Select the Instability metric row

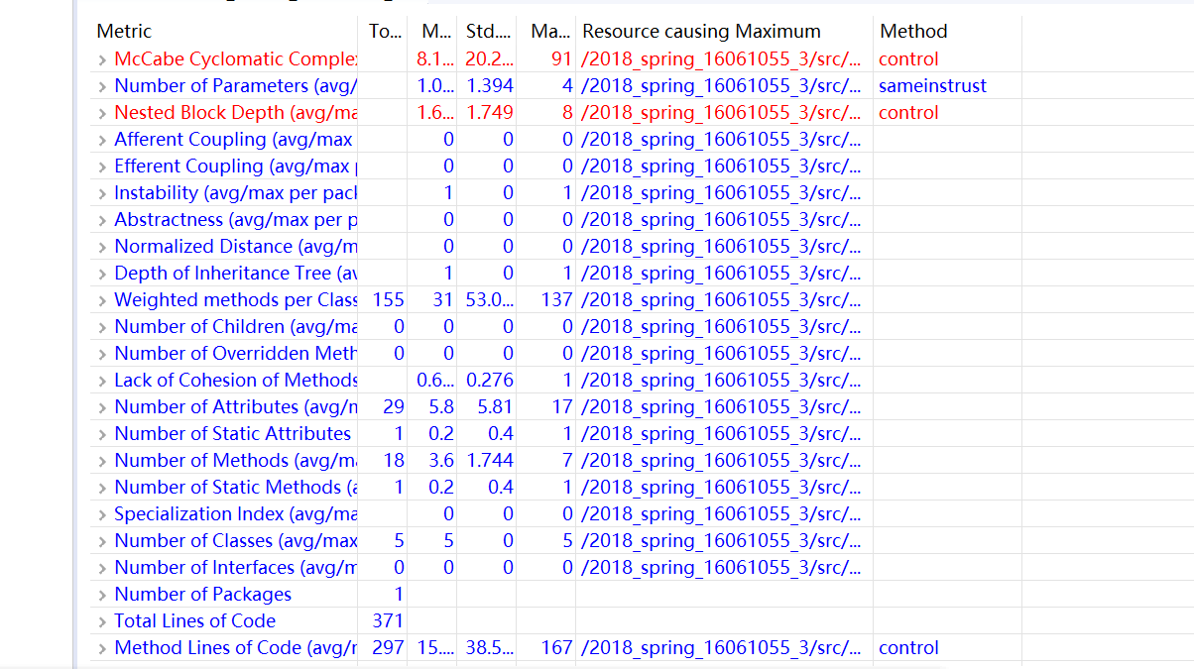point(557,193)
